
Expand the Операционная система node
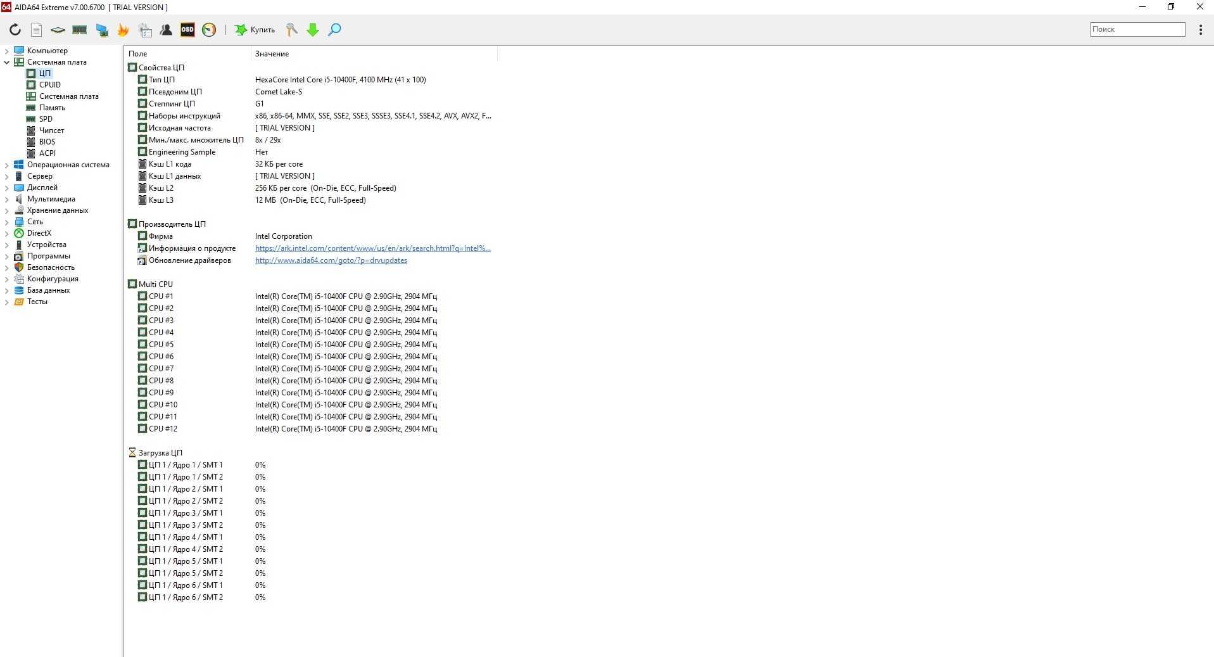[x=7, y=165]
